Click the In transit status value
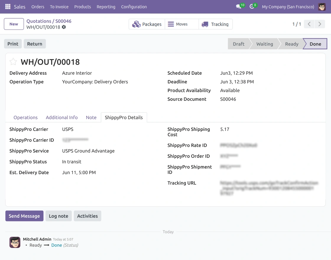Screen dimensions: 331x260 click(x=72, y=162)
